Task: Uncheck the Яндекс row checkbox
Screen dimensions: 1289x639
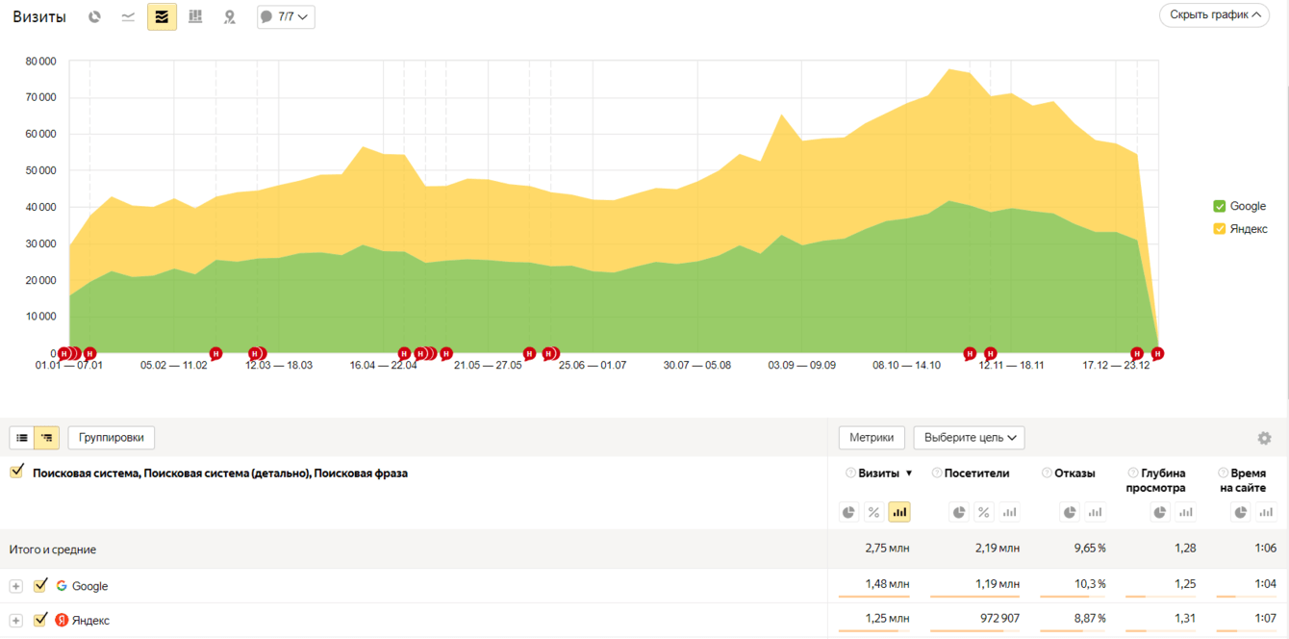Action: [40, 620]
